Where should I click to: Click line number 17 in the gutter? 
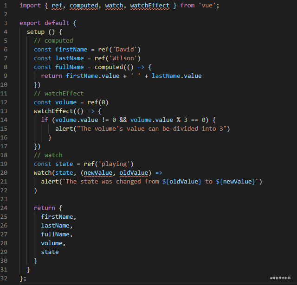(4, 146)
